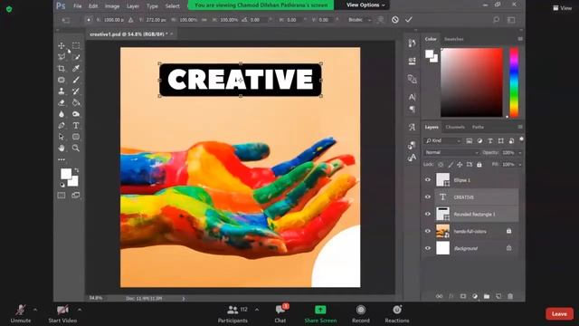Open the Edit menu
The height and width of the screenshot is (326, 579).
point(93,6)
